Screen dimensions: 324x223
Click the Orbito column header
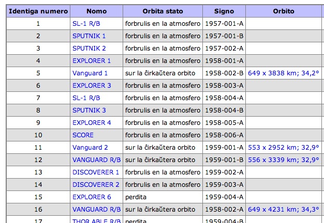coord(284,11)
